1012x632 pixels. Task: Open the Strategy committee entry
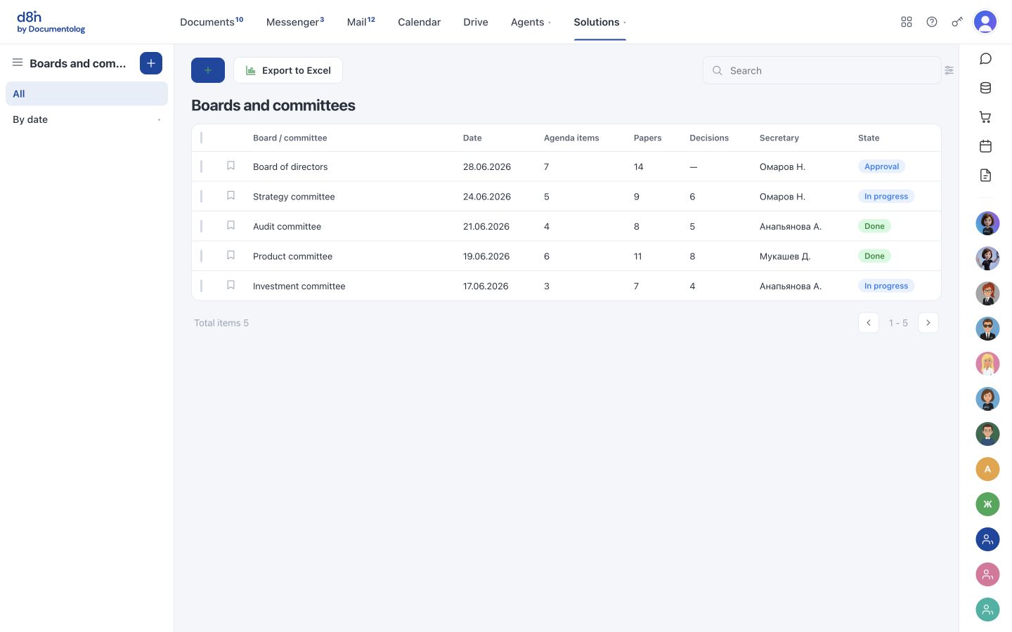[294, 197]
